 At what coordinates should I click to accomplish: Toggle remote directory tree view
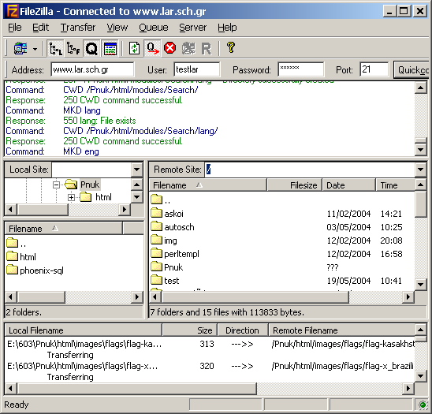73,49
